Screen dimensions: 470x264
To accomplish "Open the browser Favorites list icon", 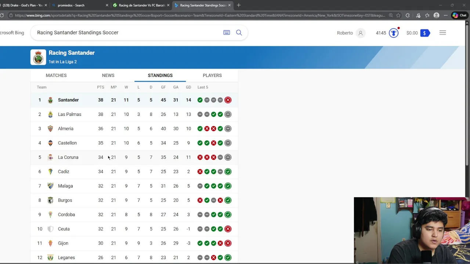I will (x=427, y=15).
